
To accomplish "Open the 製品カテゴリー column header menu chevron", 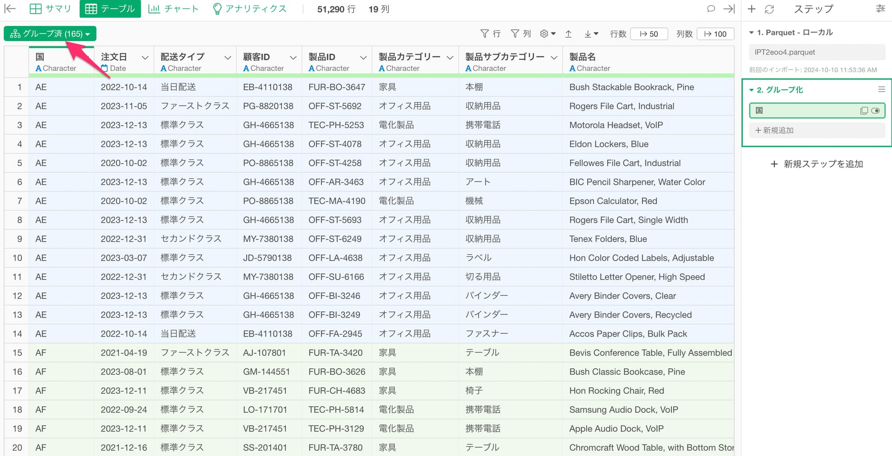I will coord(450,58).
